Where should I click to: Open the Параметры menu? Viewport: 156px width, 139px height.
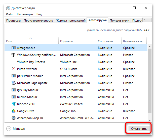[25, 14]
